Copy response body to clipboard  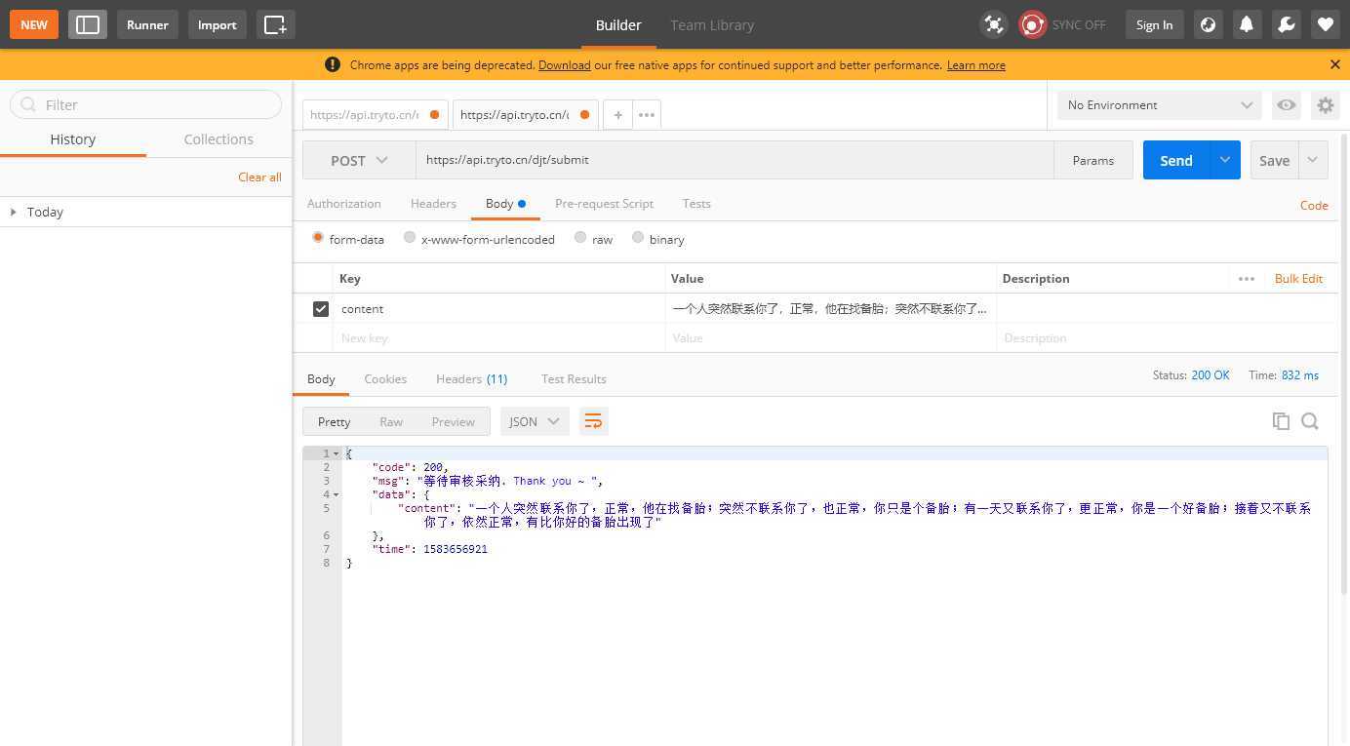[1281, 421]
